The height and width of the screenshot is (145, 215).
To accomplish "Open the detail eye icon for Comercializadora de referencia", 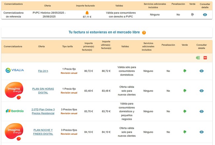I will [x=205, y=15].
